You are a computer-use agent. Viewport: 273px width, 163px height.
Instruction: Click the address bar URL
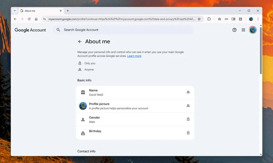coord(121,19)
